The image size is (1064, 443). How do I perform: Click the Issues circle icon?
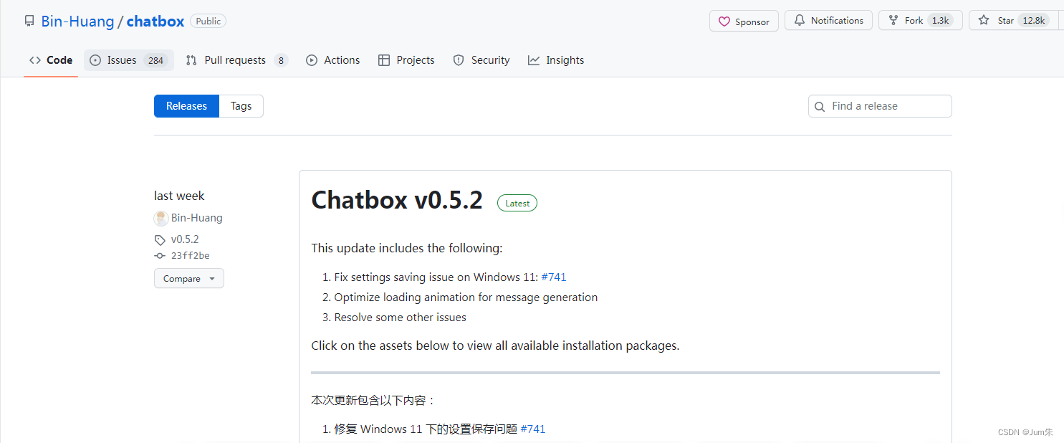tap(95, 60)
